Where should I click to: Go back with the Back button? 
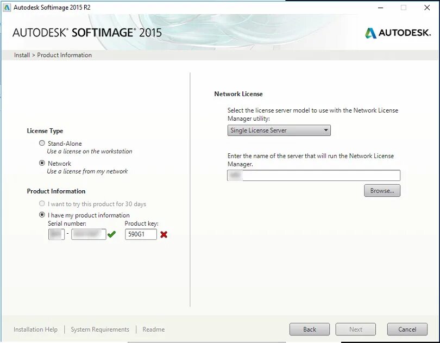point(310,329)
